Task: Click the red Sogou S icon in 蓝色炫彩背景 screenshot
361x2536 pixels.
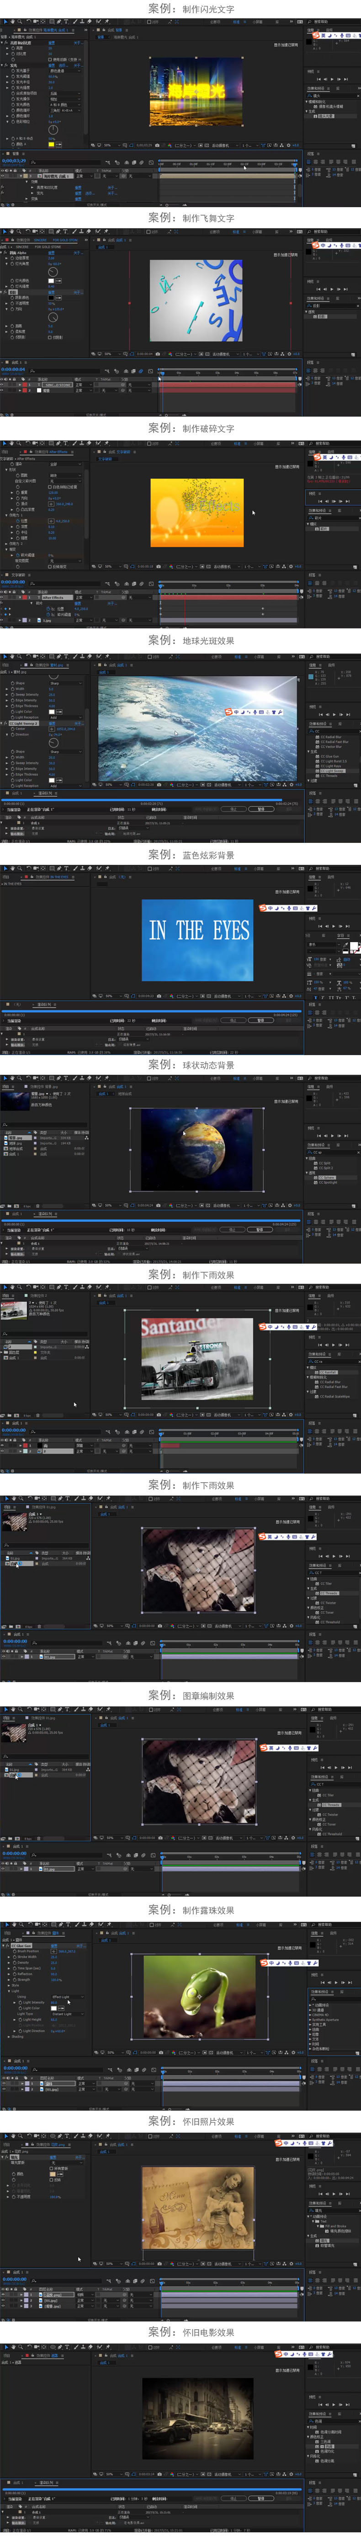Action: click(264, 908)
